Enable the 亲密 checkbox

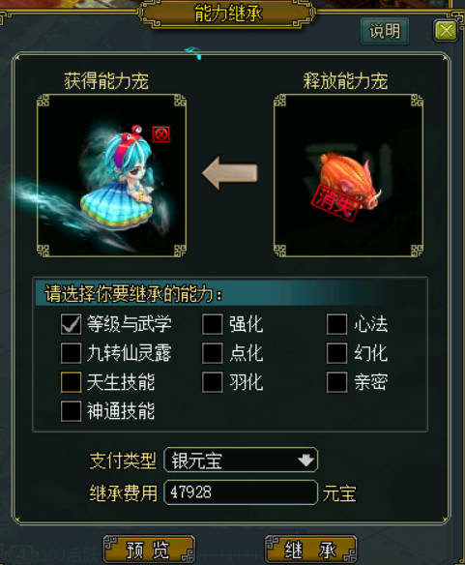[x=337, y=382]
